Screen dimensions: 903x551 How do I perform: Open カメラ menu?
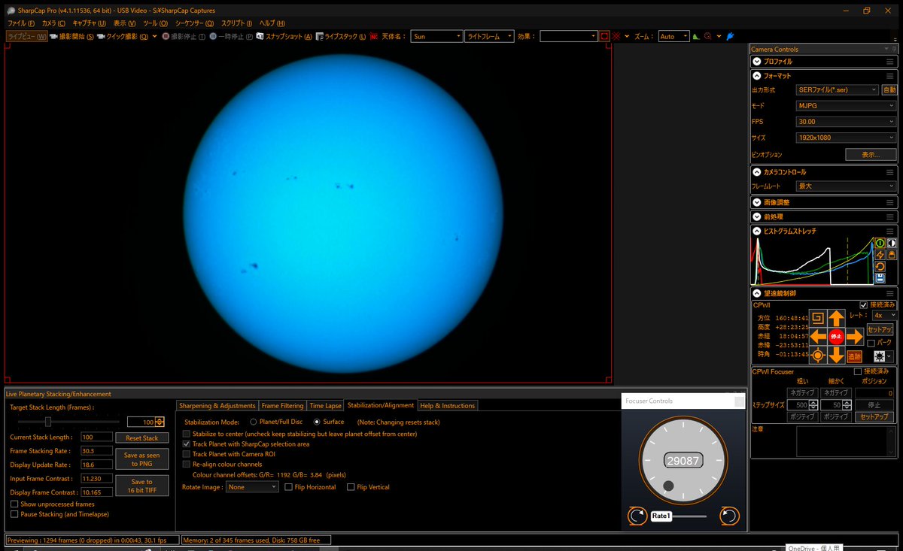[x=53, y=23]
